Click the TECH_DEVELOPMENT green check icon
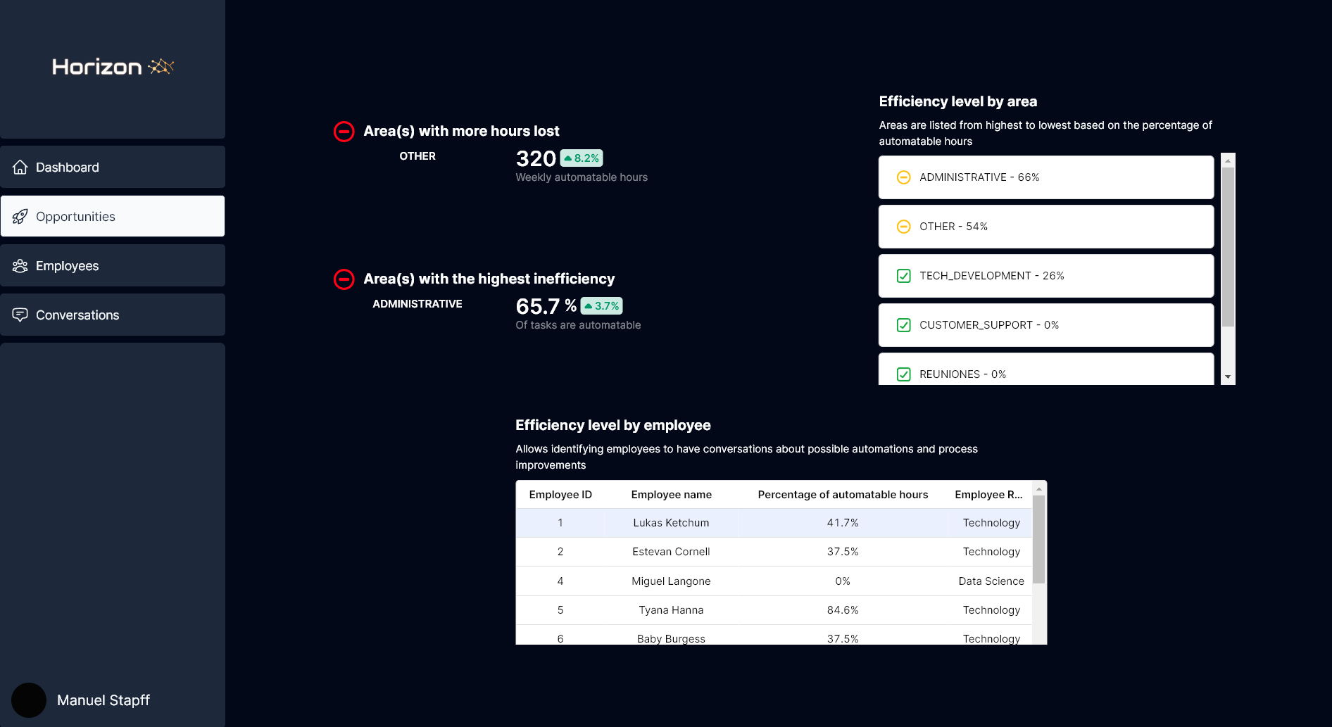 904,276
